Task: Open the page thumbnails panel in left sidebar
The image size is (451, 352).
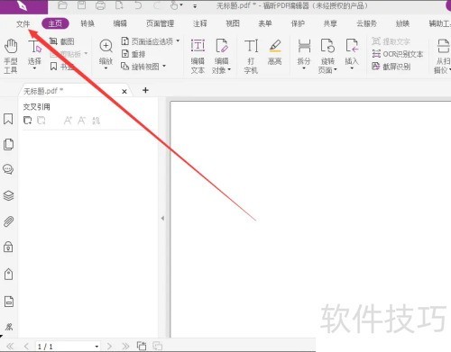Action: [8, 144]
